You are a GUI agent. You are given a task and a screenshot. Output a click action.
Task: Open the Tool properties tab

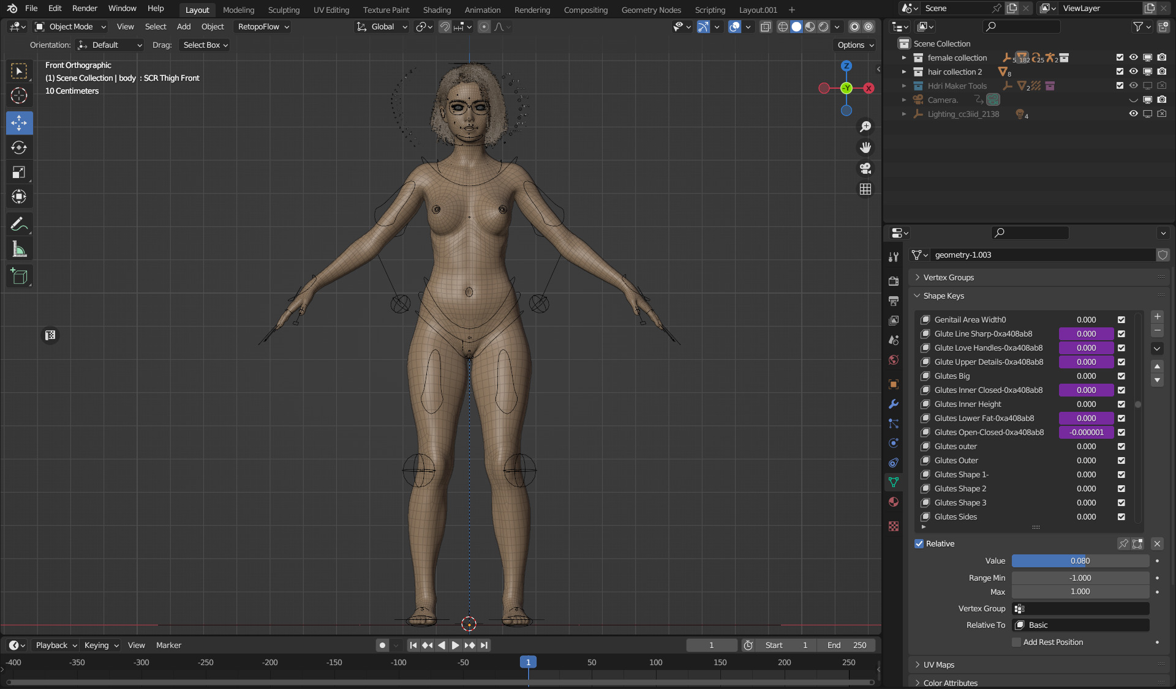coord(894,257)
